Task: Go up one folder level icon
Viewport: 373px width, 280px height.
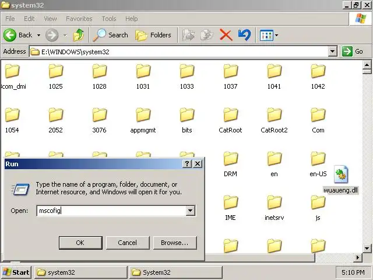Action: pos(79,35)
